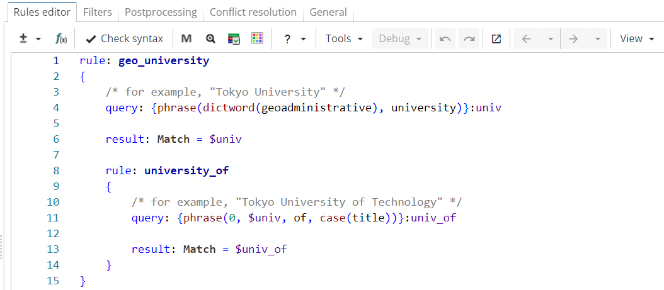Click the redo arrow icon
This screenshot has width=664, height=290.
pyautogui.click(x=469, y=39)
